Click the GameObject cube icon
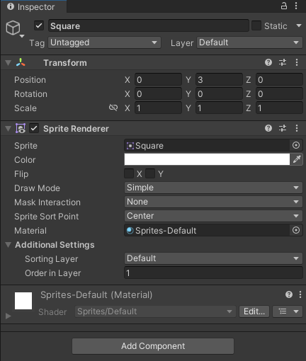306x361 pixels. (x=13, y=28)
